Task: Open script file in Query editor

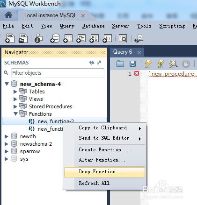Action: point(120,64)
